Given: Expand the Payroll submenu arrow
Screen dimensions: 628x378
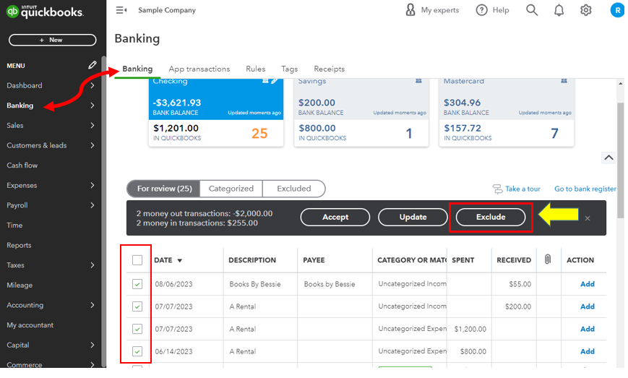Looking at the screenshot, I should [93, 205].
